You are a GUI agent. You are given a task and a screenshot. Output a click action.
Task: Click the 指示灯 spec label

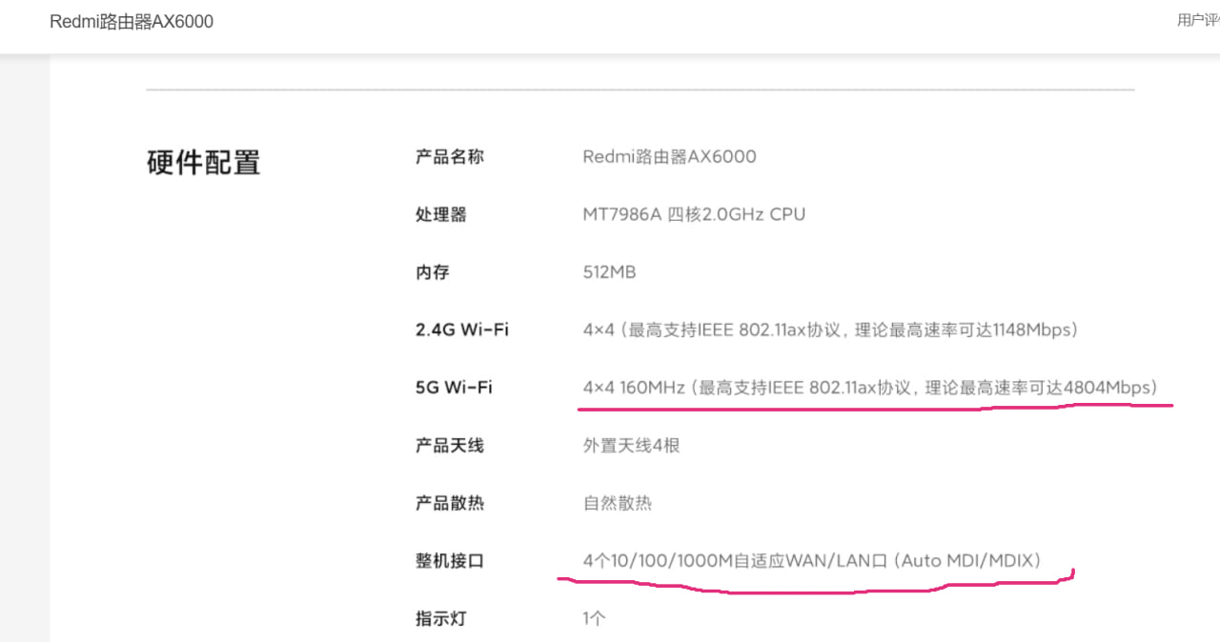click(x=440, y=618)
